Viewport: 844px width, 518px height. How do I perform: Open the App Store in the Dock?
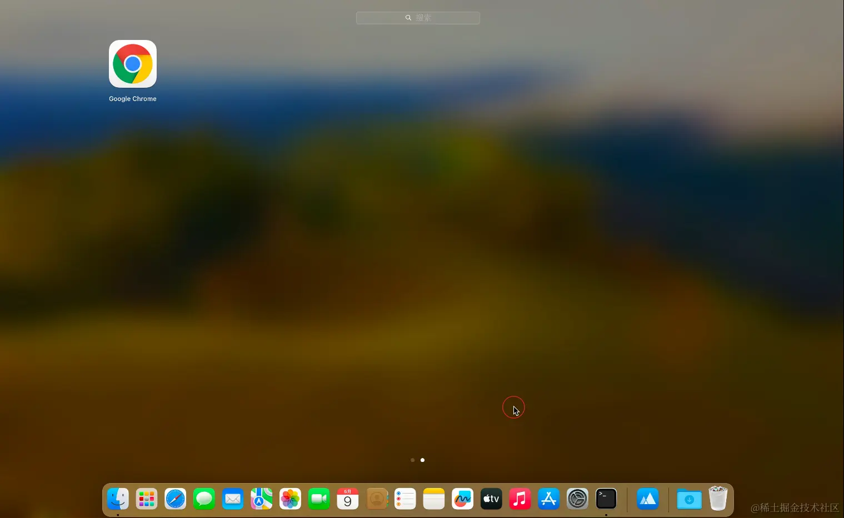click(549, 499)
